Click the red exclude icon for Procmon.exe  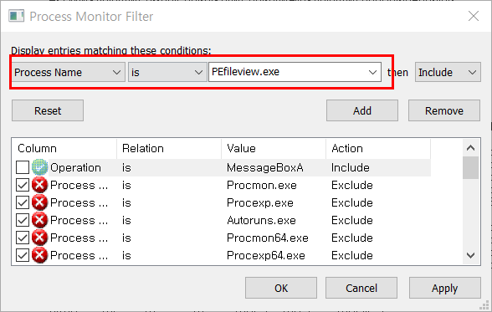pyautogui.click(x=40, y=185)
